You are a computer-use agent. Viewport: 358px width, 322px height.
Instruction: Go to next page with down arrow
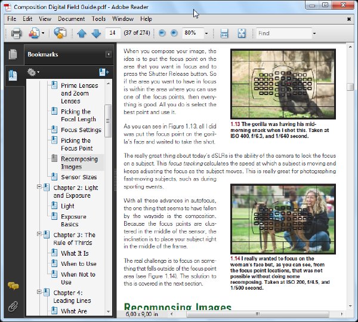point(96,33)
